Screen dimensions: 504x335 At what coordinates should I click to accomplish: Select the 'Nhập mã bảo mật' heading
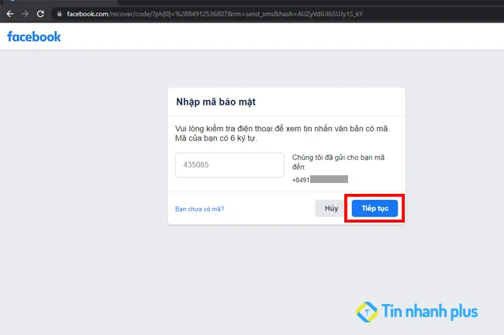click(216, 102)
